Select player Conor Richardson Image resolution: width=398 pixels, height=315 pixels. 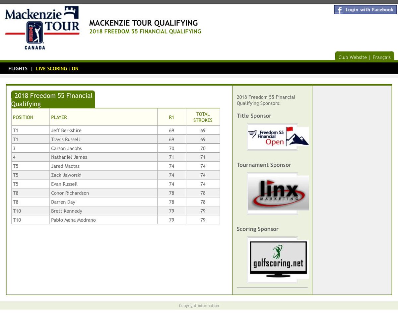tap(70, 193)
